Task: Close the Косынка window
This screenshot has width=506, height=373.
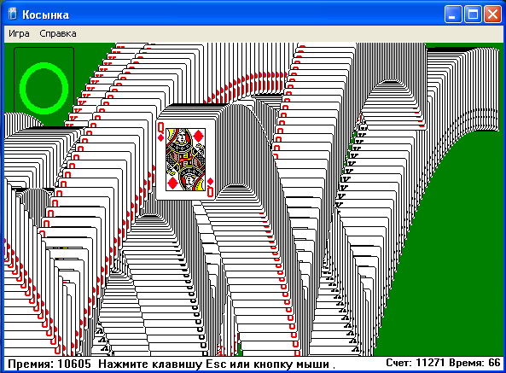Action: [x=492, y=15]
